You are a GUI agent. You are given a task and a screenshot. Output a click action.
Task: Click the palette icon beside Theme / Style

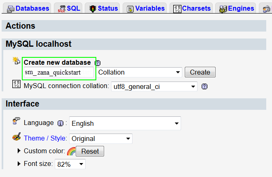tap(16, 137)
